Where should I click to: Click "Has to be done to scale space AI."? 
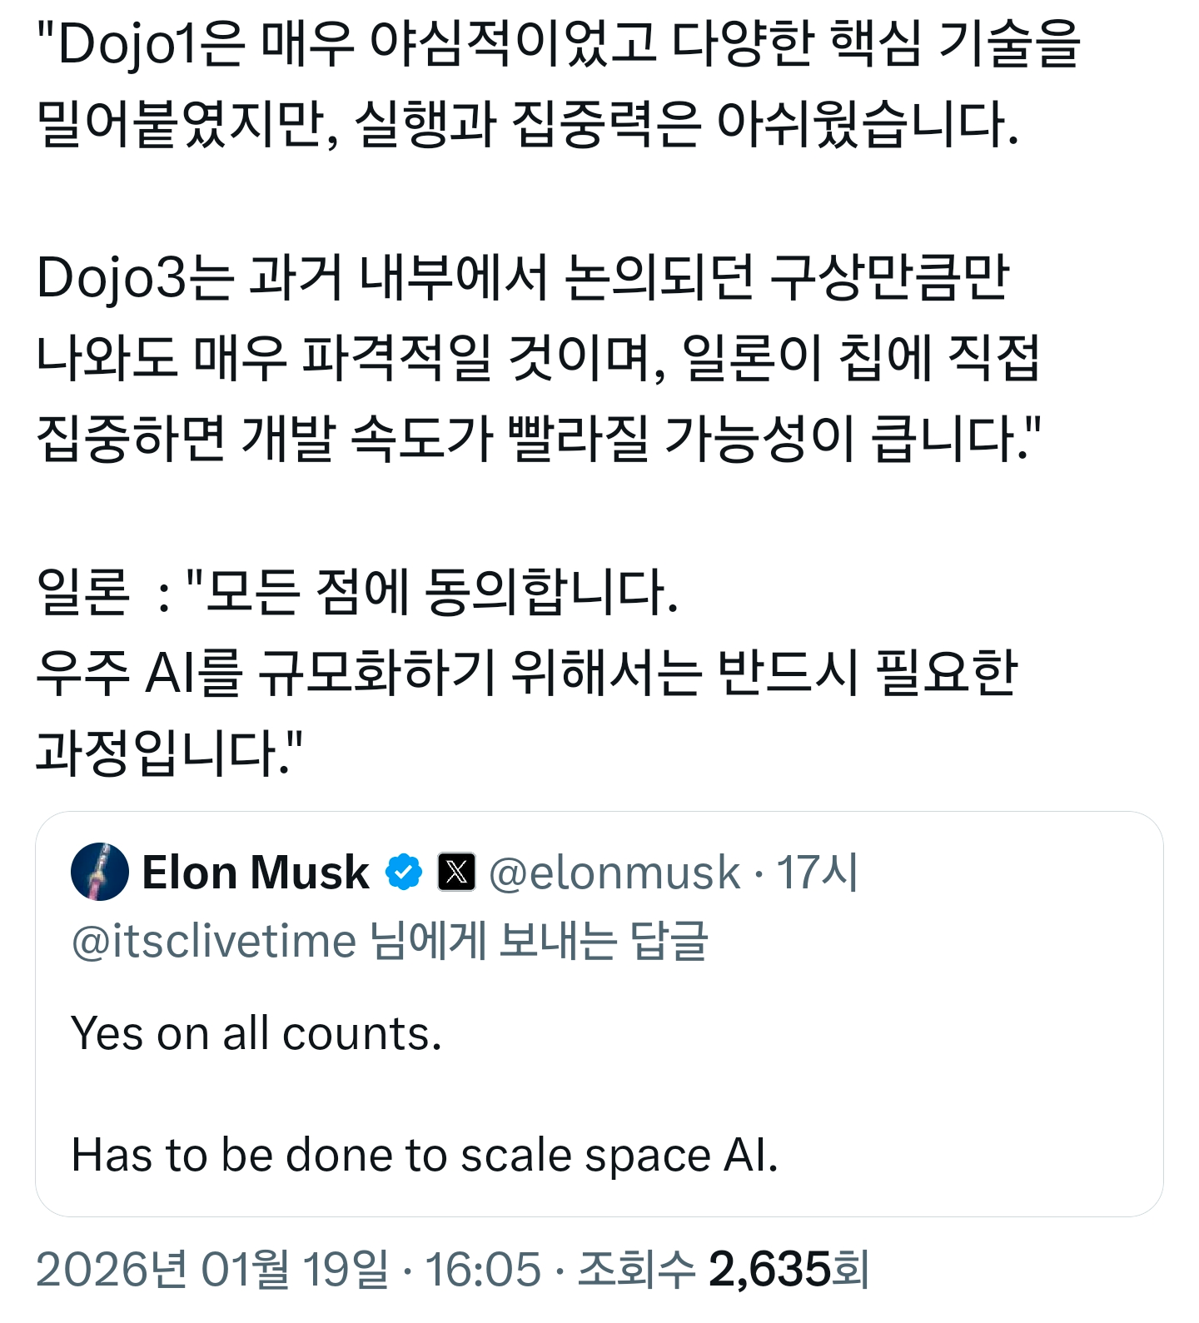425,1155
